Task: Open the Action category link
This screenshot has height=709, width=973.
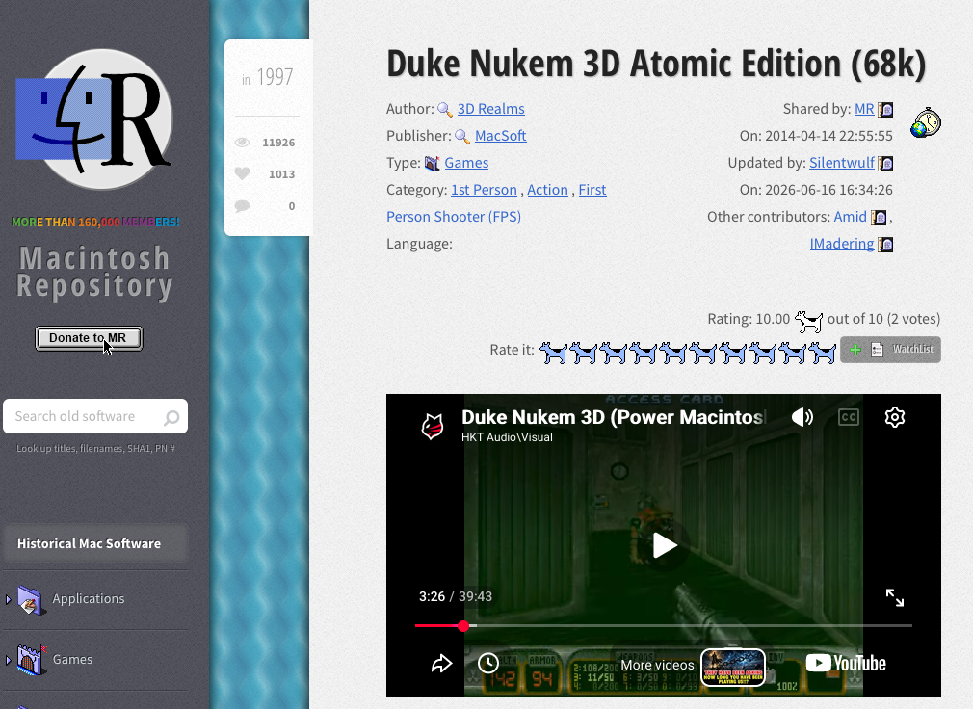Action: tap(547, 190)
